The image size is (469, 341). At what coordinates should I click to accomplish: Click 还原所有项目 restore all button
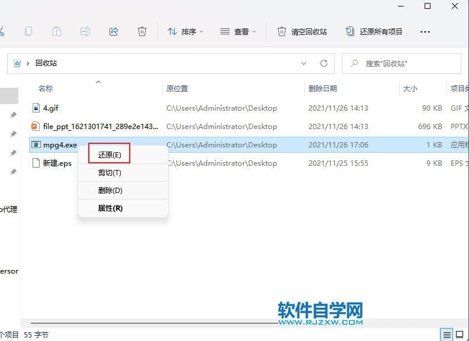tap(374, 31)
